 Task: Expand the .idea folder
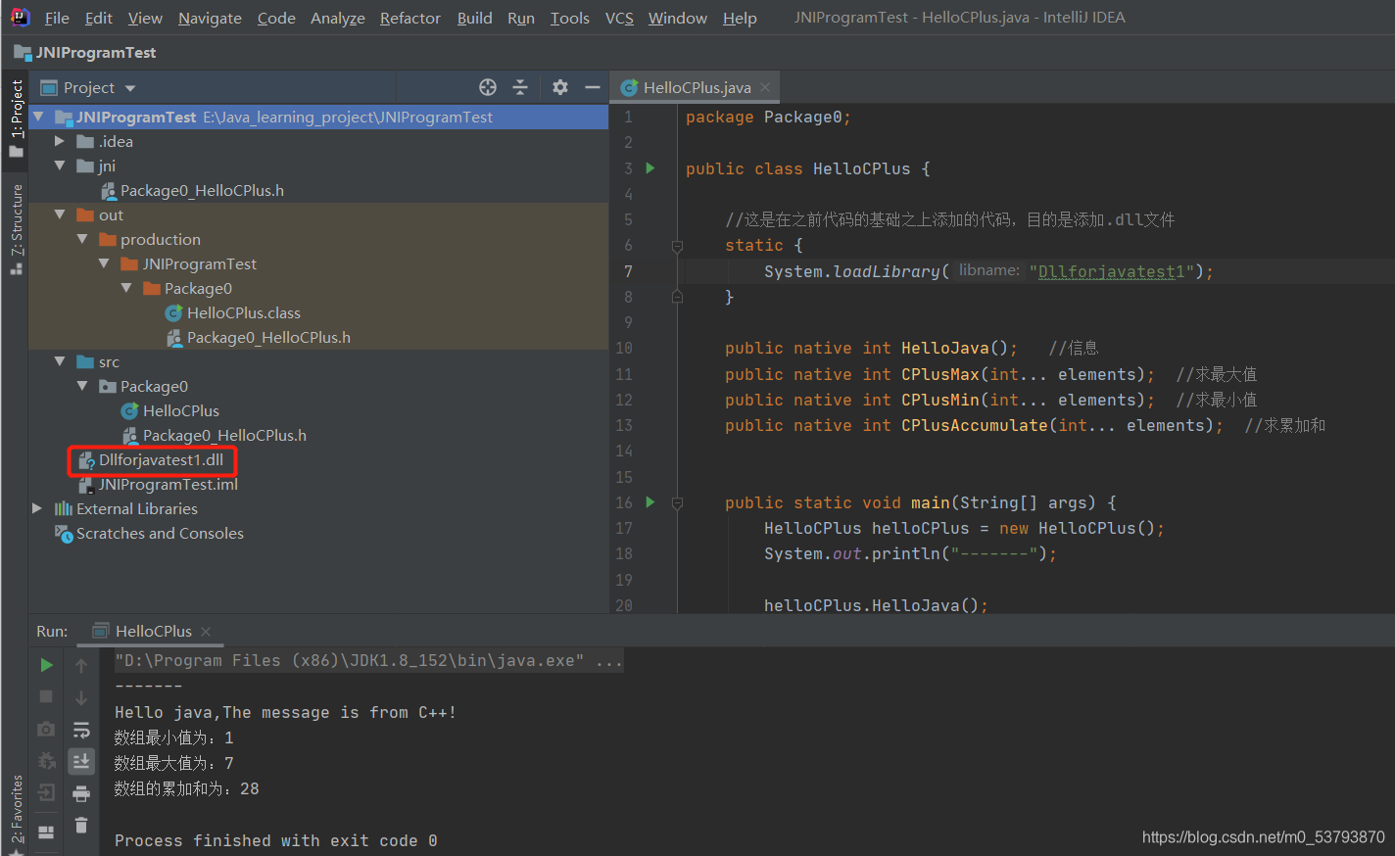click(60, 141)
